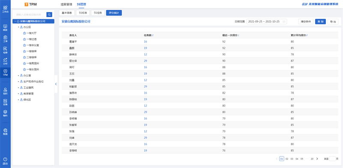Click the magnifier search button in tree panel
This screenshot has width=343, height=168.
[49, 15]
